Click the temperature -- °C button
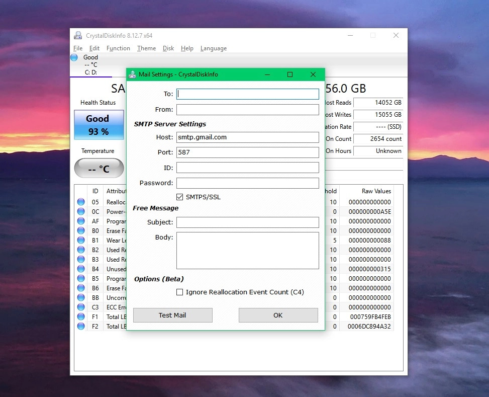Image resolution: width=489 pixels, height=397 pixels. [99, 168]
